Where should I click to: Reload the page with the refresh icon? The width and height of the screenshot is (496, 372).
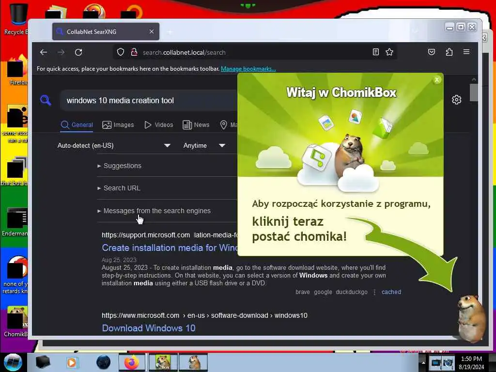point(78,52)
